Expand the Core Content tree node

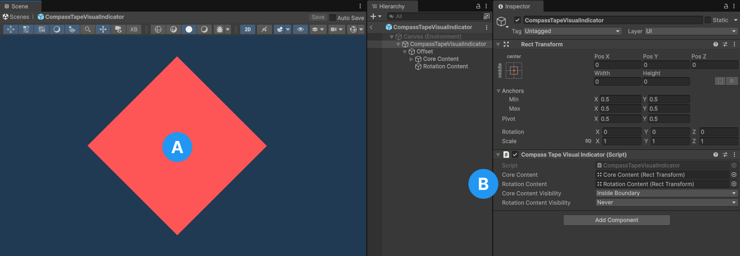(x=412, y=59)
